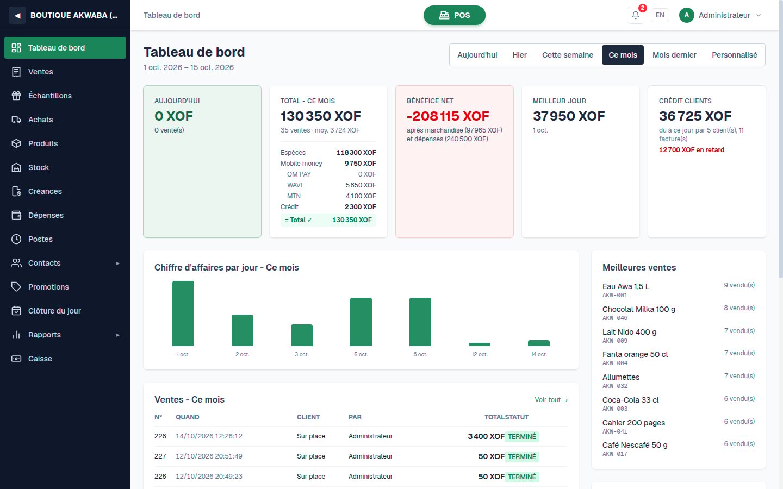Launch the POS button
Viewport: 783px width, 489px height.
[x=455, y=15]
